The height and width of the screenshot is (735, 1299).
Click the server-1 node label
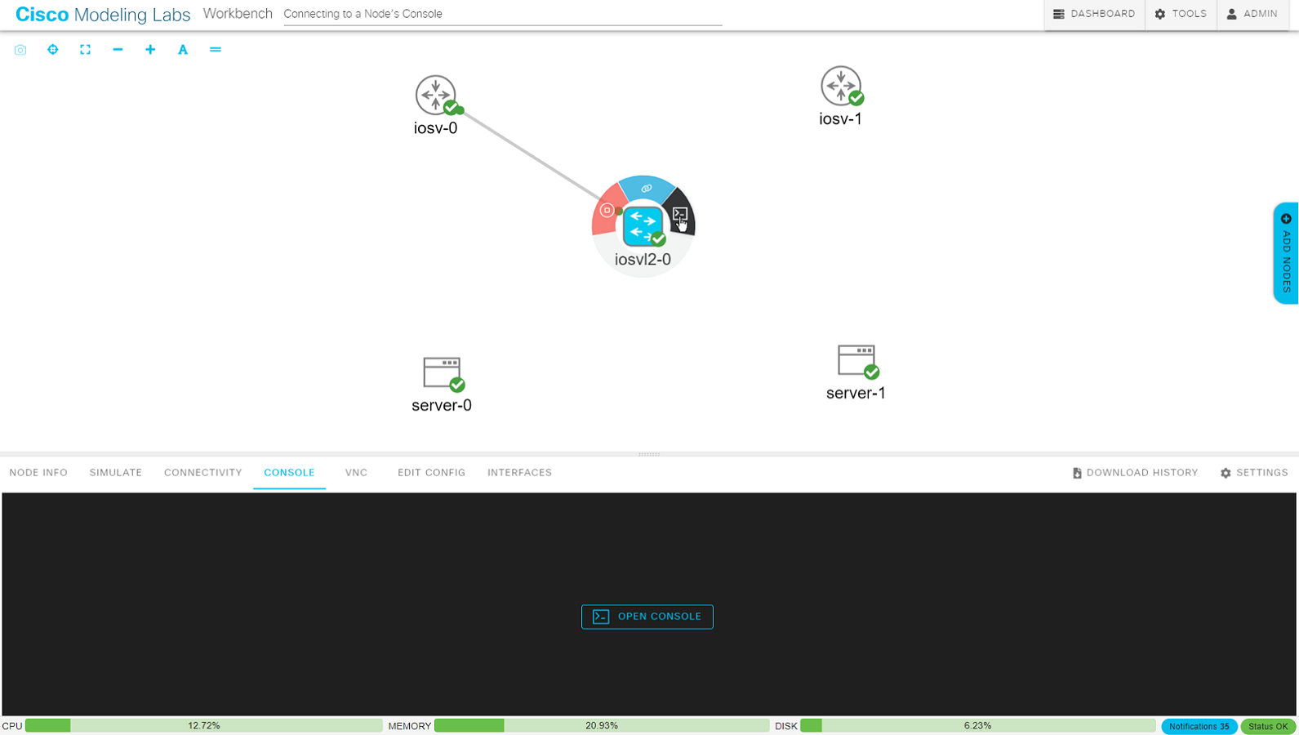coord(856,393)
